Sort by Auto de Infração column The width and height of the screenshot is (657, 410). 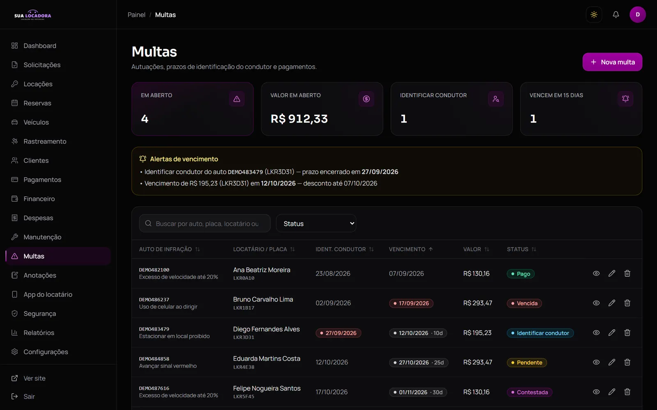[x=169, y=249]
